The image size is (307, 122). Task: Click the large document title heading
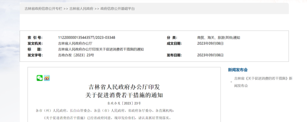(x=124, y=91)
